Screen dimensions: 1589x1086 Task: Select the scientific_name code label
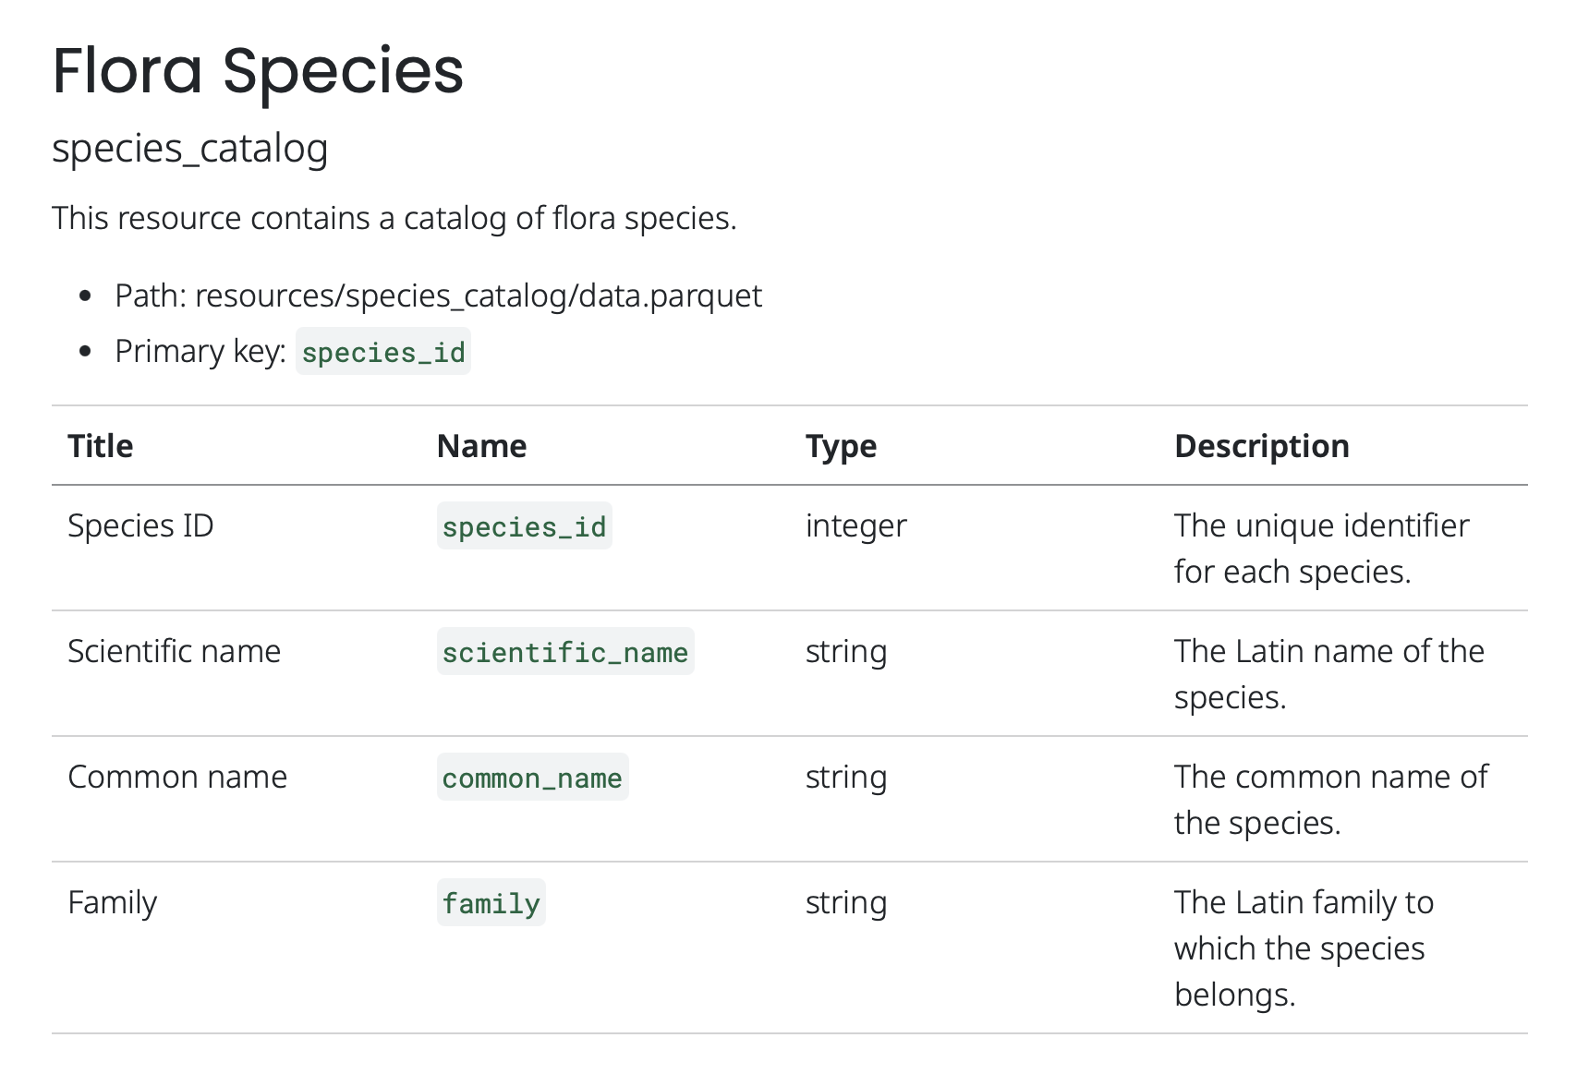[564, 652]
